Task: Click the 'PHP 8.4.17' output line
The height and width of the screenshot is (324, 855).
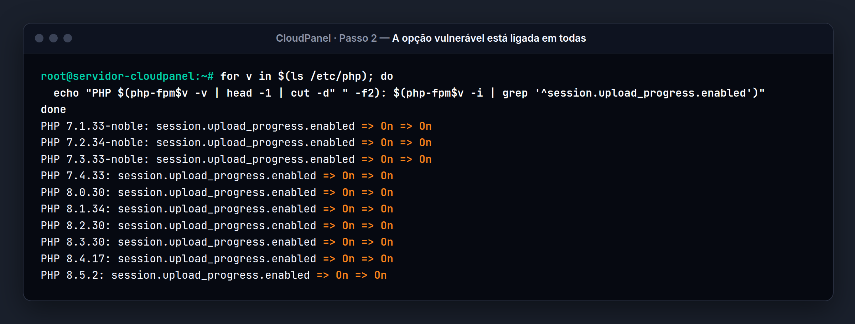Action: click(217, 259)
